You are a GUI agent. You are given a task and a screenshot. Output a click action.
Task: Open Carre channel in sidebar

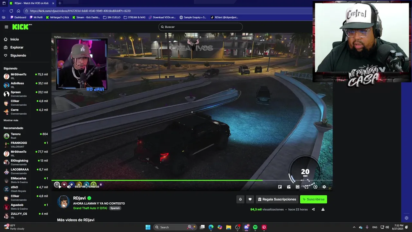(26, 111)
